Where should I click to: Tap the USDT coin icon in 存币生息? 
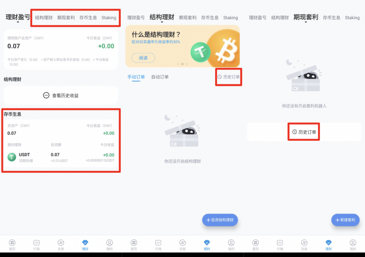coord(12,157)
